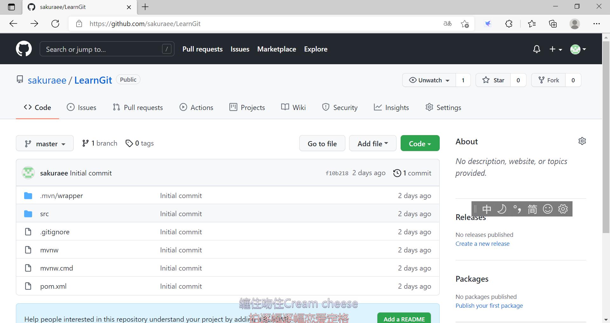This screenshot has height=323, width=610.
Task: Click the About section gear icon
Action: click(582, 141)
